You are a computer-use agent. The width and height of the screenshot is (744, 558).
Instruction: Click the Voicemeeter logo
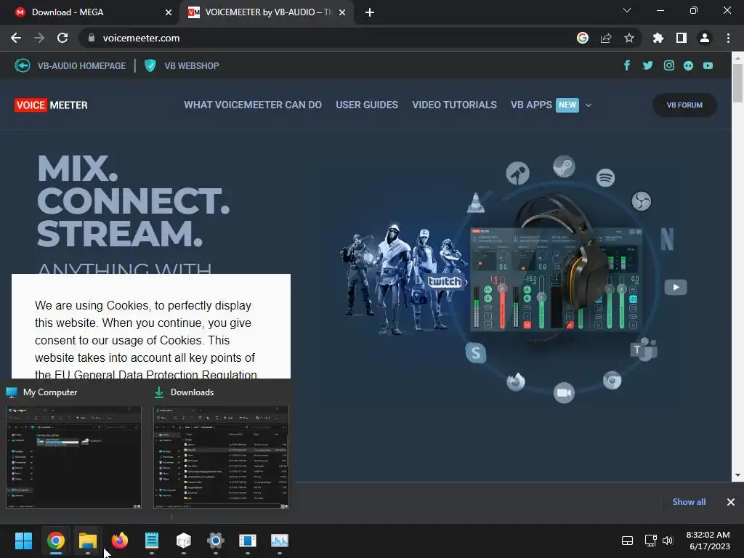[x=52, y=105]
